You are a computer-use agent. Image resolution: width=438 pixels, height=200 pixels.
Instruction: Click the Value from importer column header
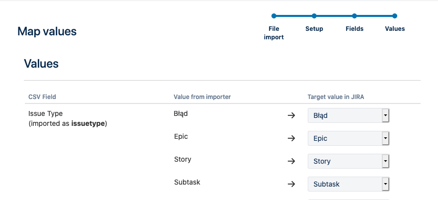coord(202,97)
